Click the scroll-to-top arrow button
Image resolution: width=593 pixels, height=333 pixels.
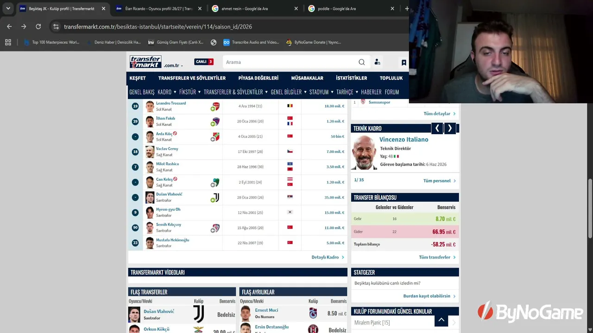tap(441, 320)
